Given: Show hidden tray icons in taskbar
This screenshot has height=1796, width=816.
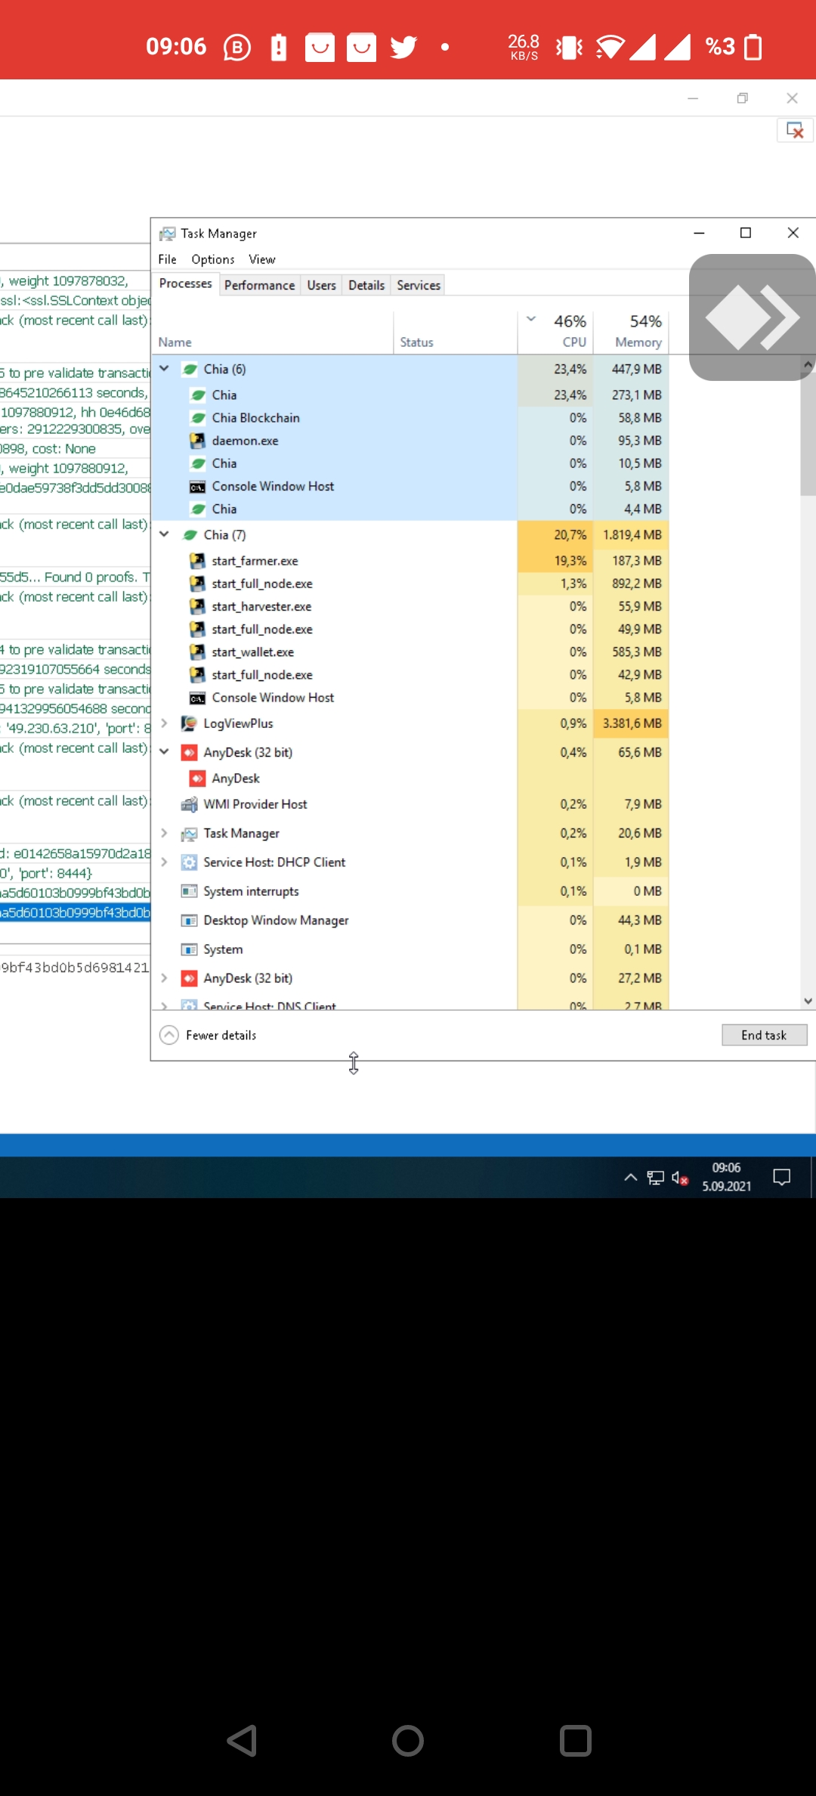Looking at the screenshot, I should (630, 1177).
